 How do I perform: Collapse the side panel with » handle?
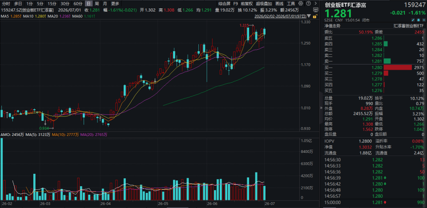(321, 108)
